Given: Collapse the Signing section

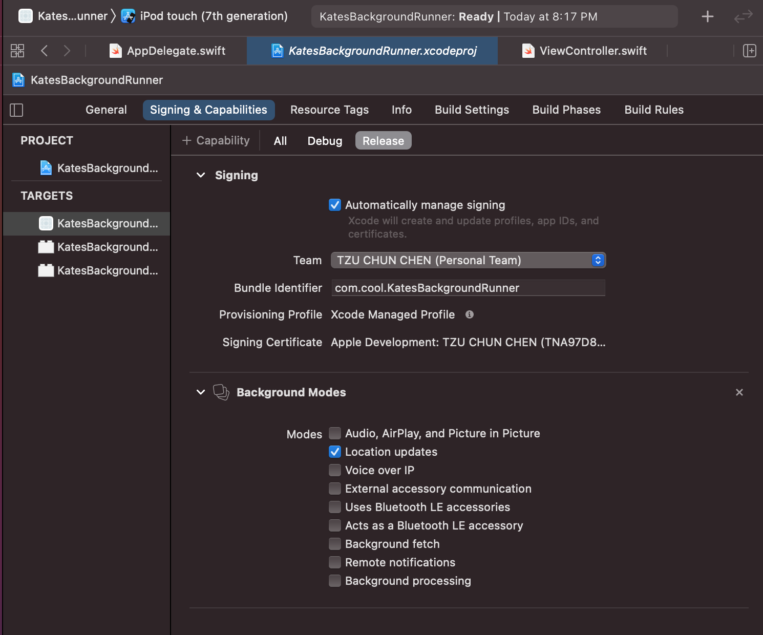Looking at the screenshot, I should (x=201, y=175).
